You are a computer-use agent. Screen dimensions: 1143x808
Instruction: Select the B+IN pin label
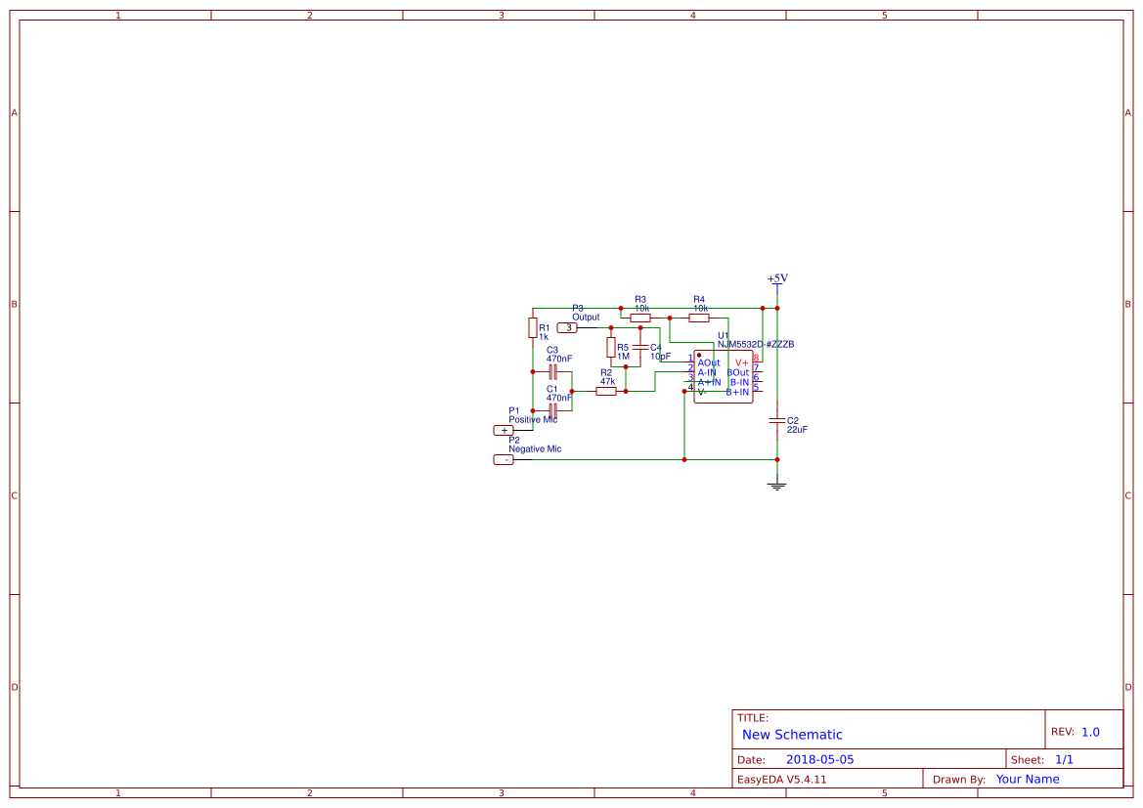click(737, 392)
